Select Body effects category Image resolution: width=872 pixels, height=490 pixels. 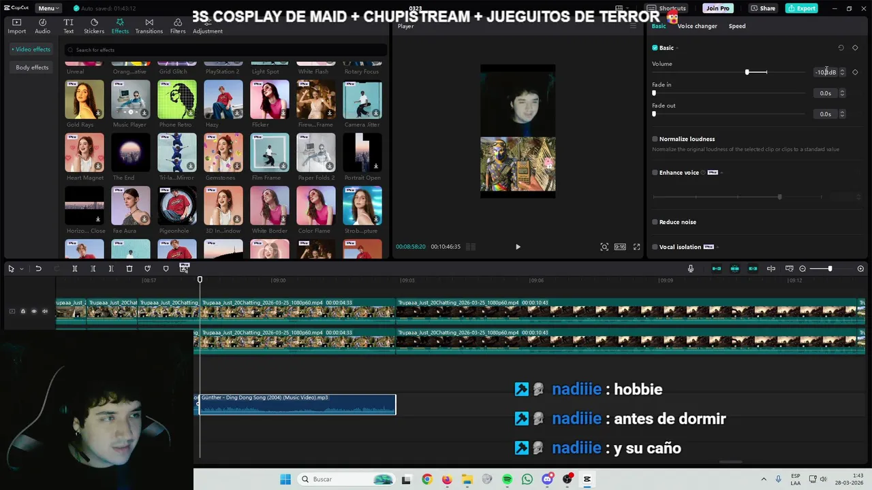[32, 67]
